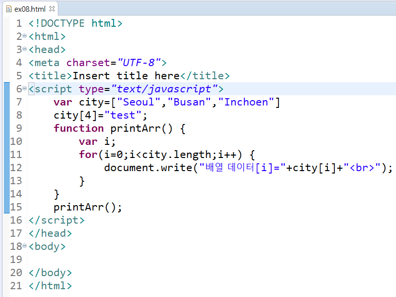Click document.write on line 12
Viewport: 396px width, 297px height.
pos(148,168)
